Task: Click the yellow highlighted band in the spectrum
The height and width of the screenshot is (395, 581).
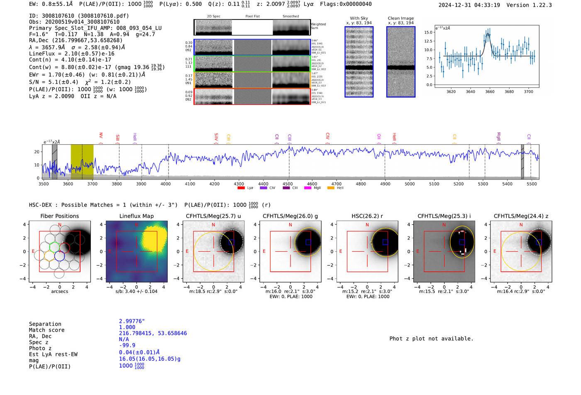Action: tap(82, 162)
